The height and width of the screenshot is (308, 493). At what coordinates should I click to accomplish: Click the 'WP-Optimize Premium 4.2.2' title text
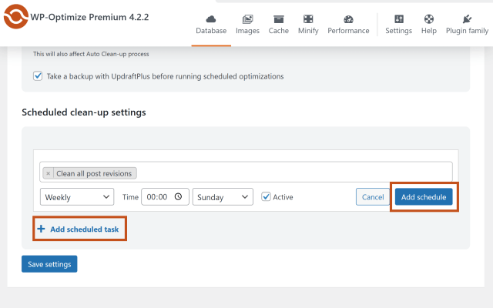point(89,17)
